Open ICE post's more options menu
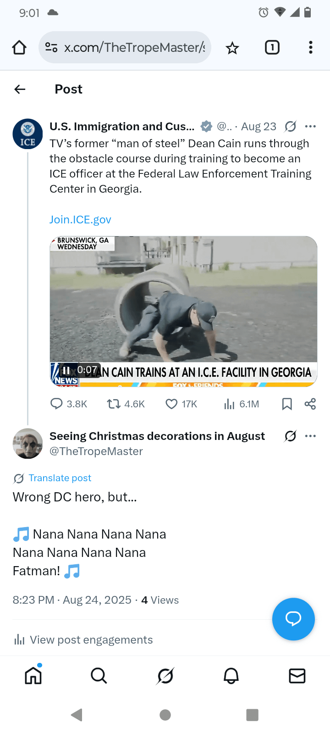This screenshot has height=734, width=330. [x=310, y=126]
